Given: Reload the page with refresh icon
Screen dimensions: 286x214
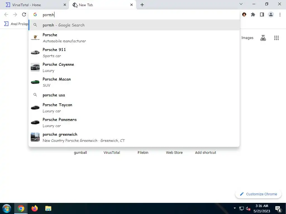Looking at the screenshot, I should click(24, 14).
